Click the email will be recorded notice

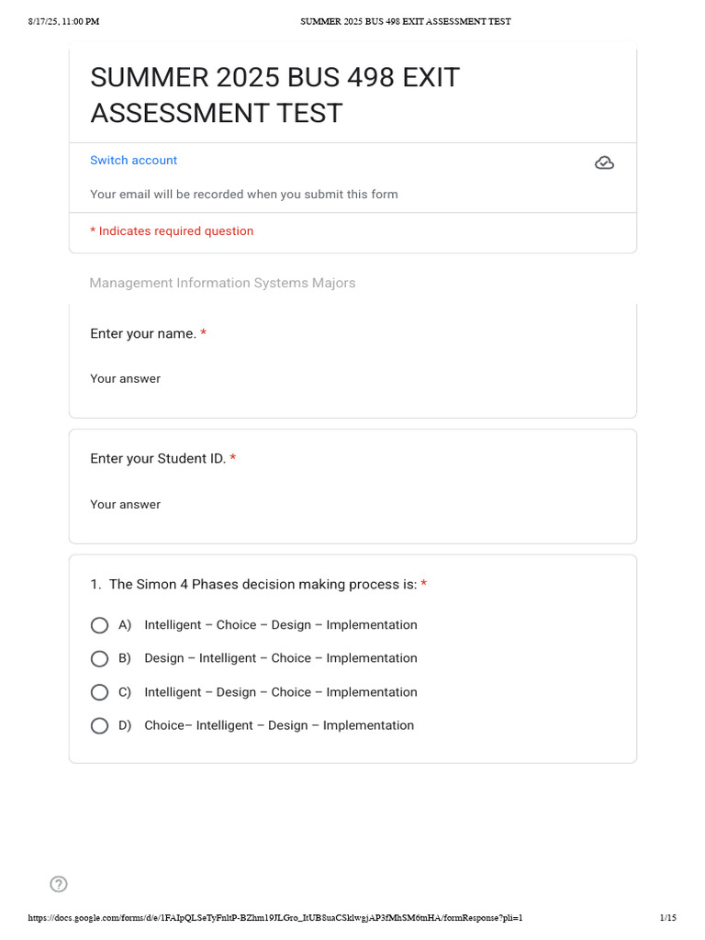click(x=244, y=195)
